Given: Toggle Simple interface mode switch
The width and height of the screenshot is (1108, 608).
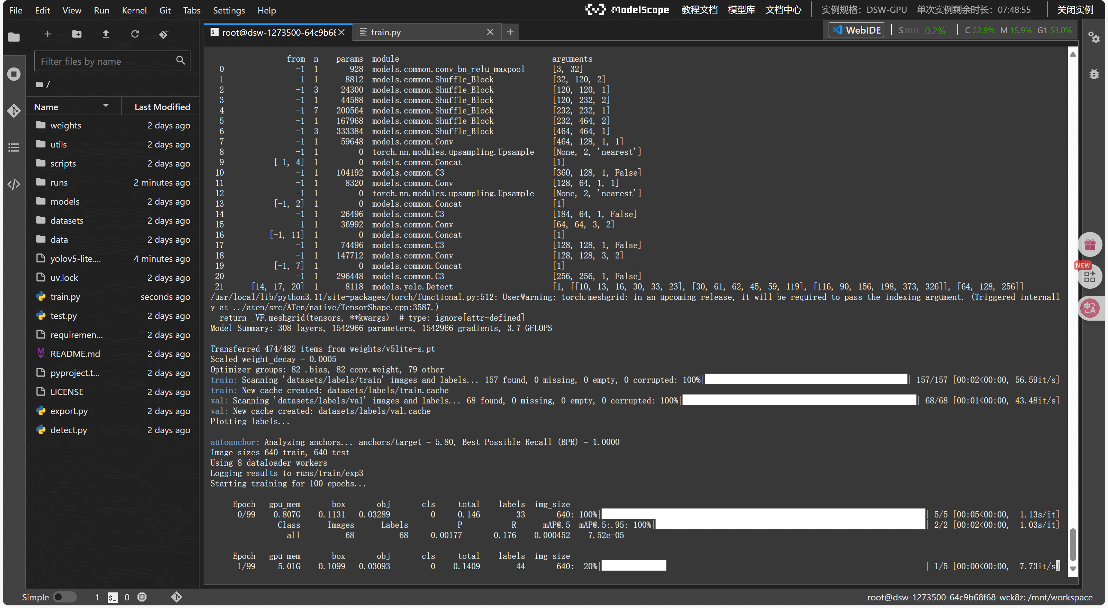Looking at the screenshot, I should [64, 597].
